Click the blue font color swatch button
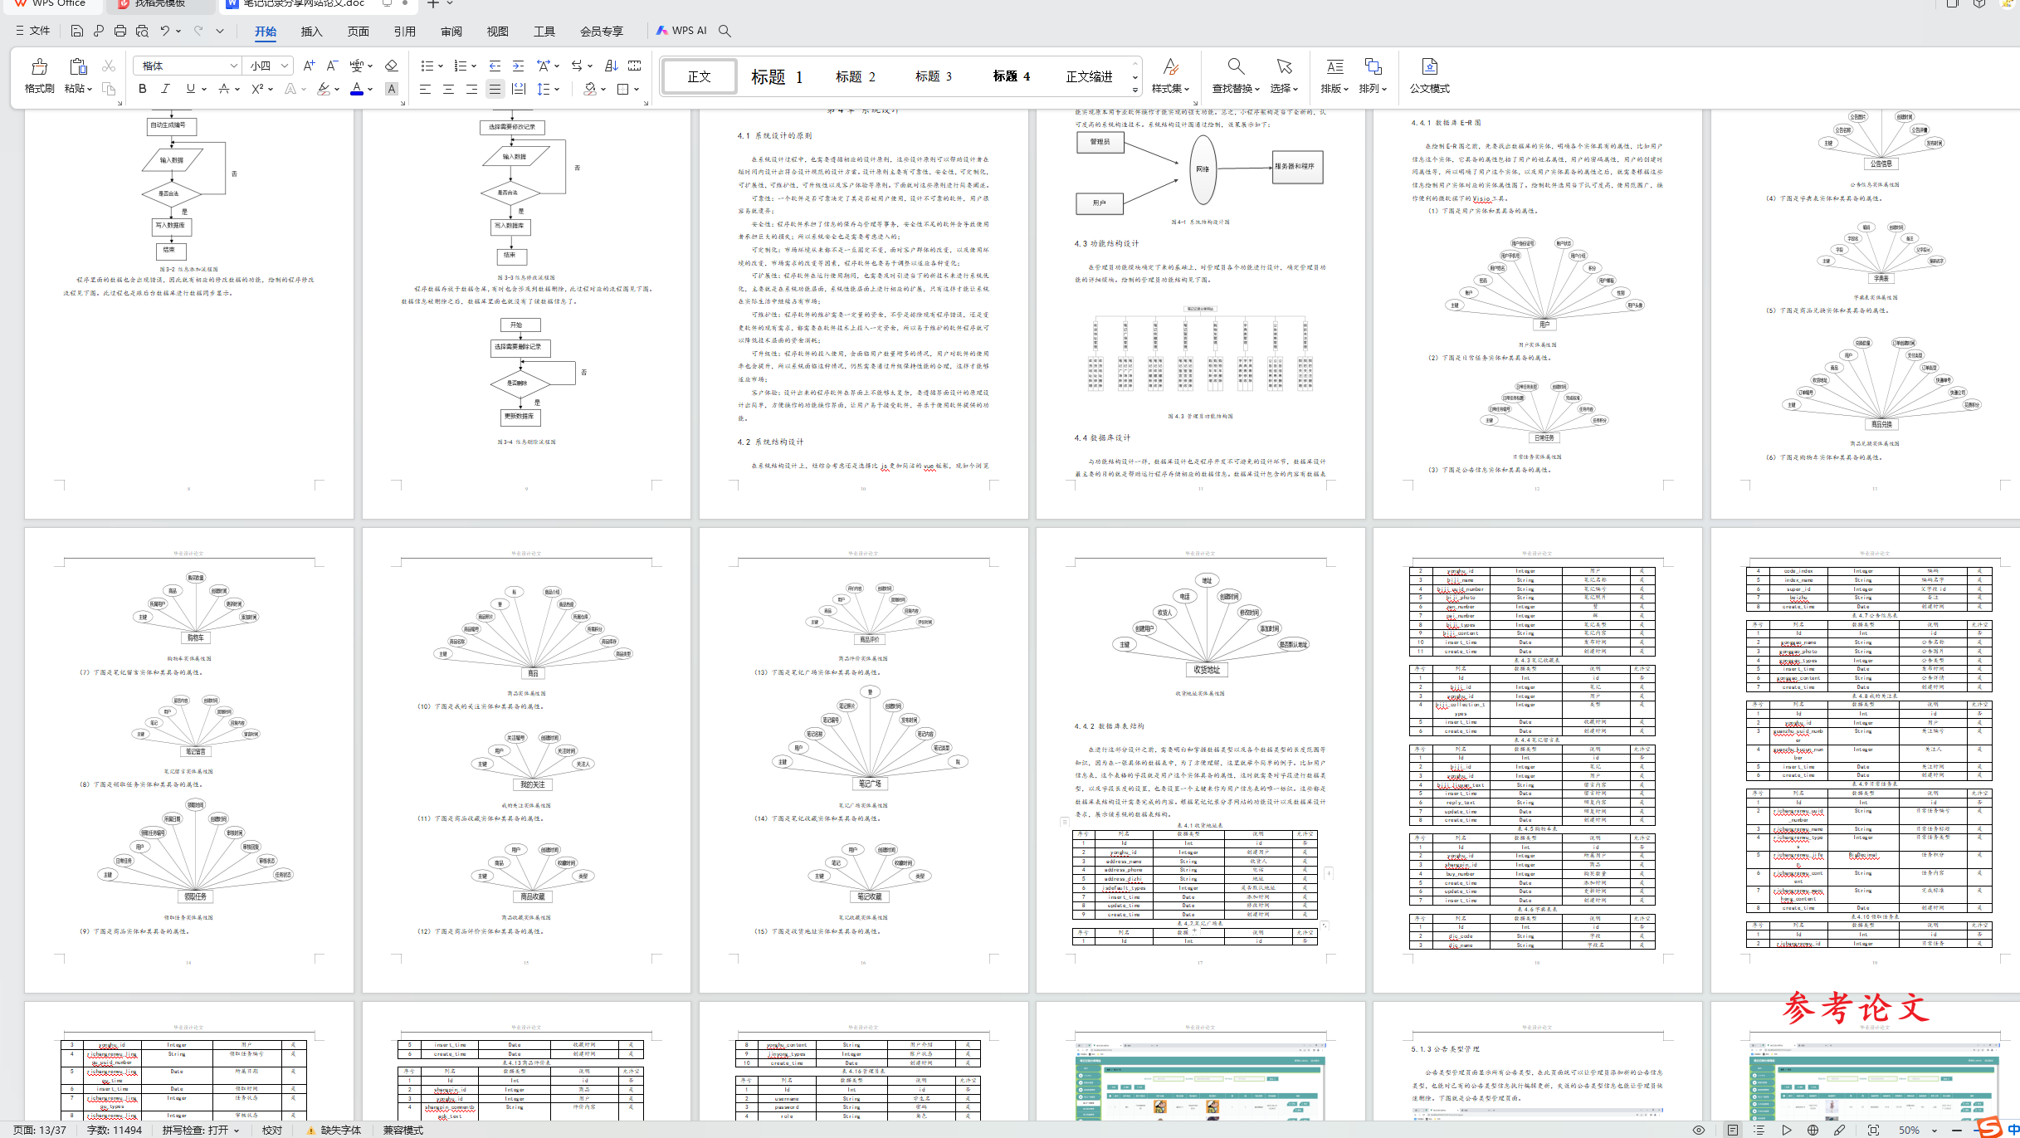Screen dimensions: 2020x1138 [x=357, y=89]
